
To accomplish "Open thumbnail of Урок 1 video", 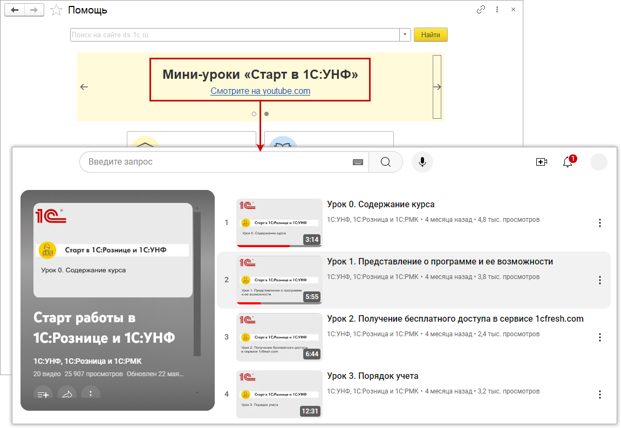I will tap(279, 280).
